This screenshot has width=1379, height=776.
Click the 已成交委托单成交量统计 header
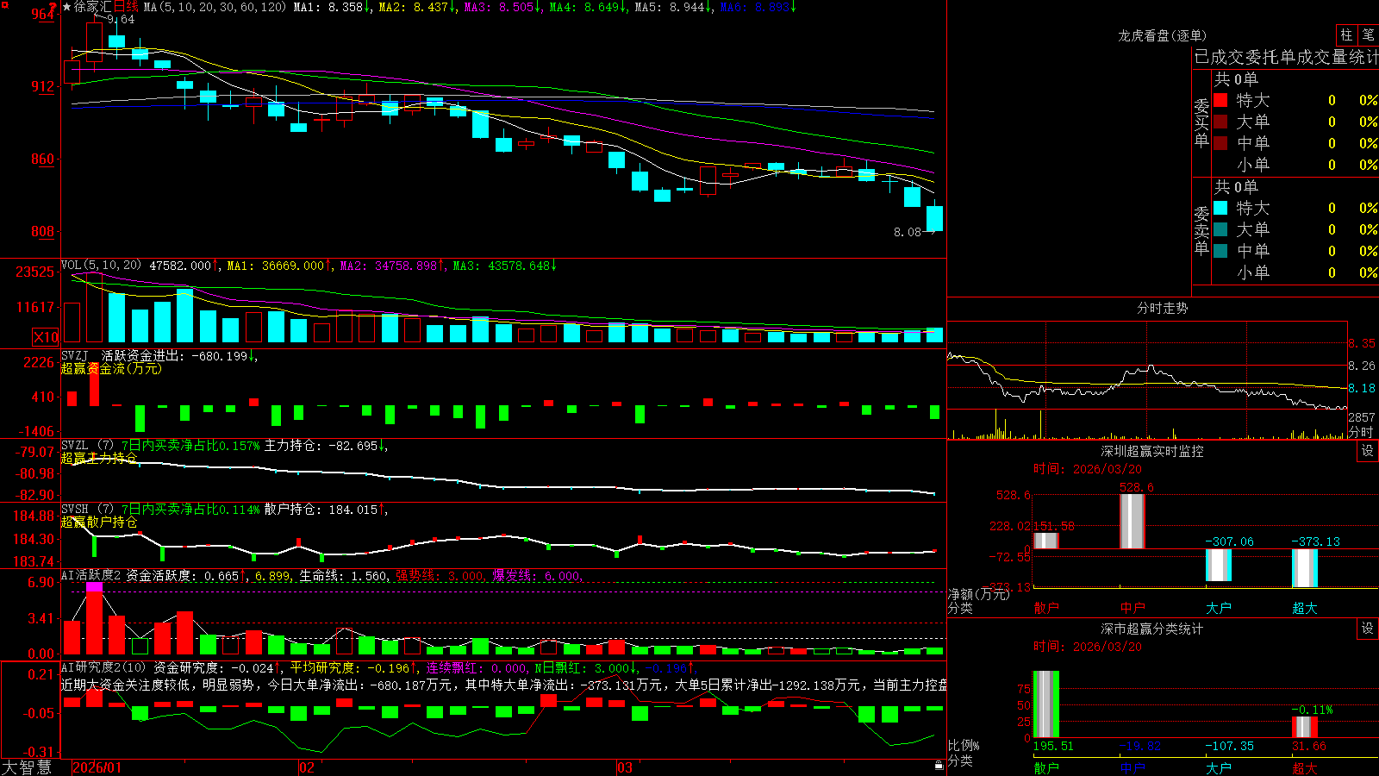pyautogui.click(x=1286, y=57)
